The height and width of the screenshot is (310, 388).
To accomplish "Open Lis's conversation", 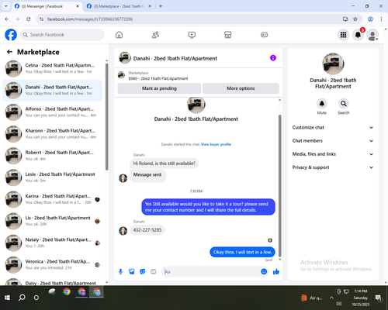I will tap(52, 221).
